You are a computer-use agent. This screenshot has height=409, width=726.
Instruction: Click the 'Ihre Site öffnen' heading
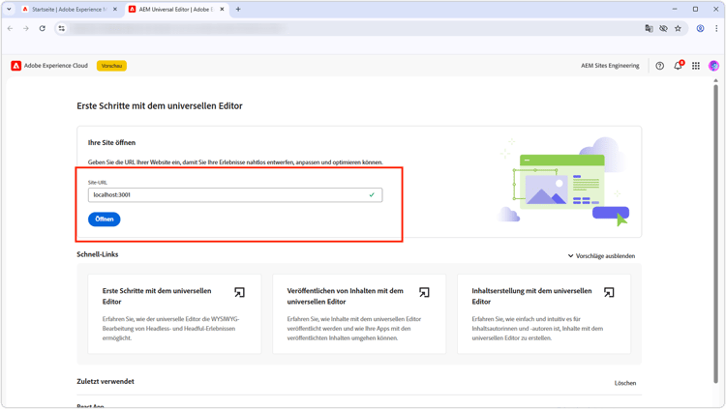coord(111,142)
